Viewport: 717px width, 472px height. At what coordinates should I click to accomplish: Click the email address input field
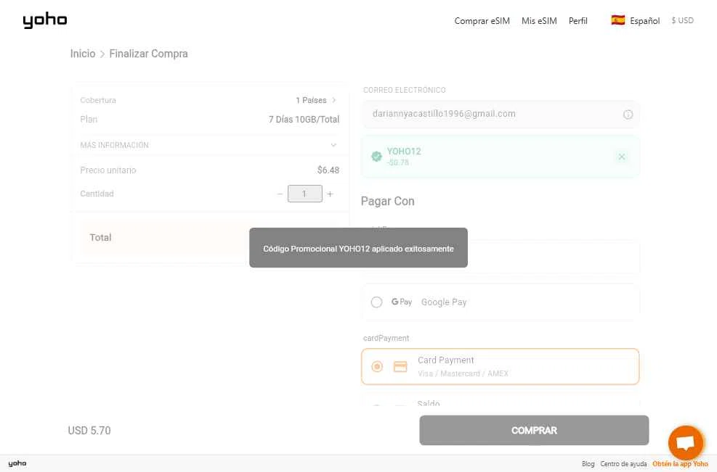tap(501, 114)
